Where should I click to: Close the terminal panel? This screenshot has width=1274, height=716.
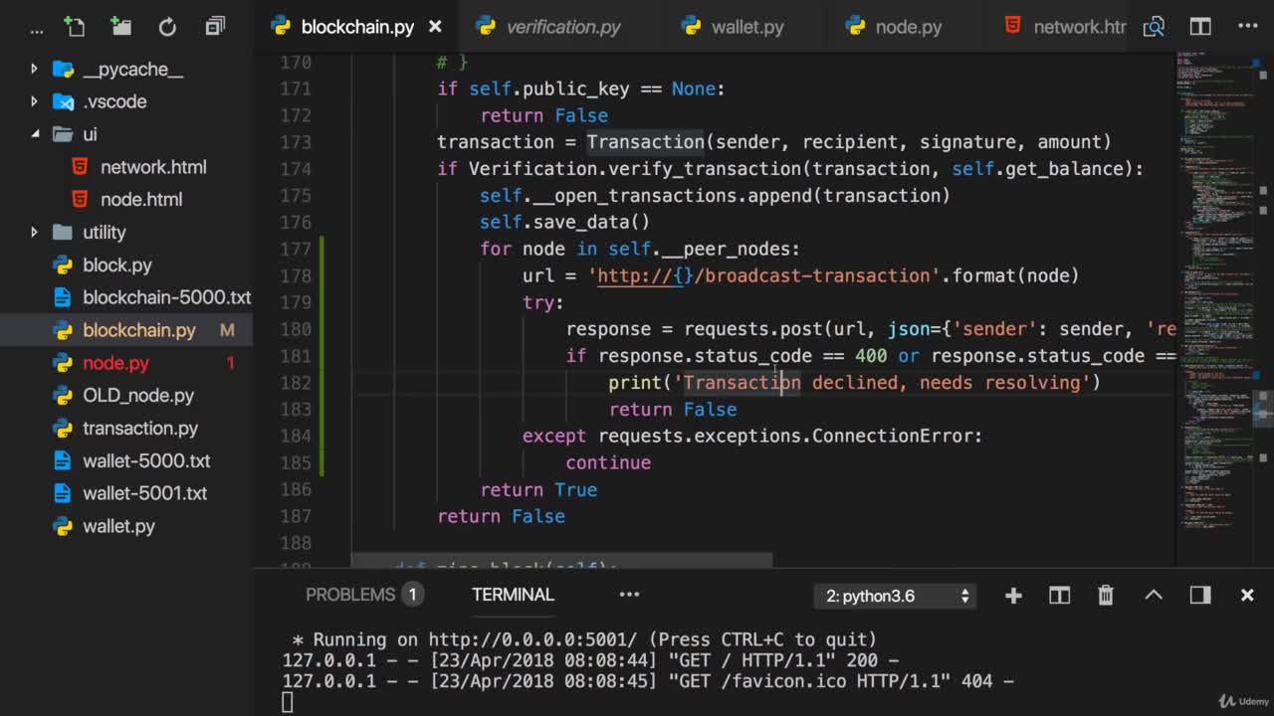pos(1247,595)
